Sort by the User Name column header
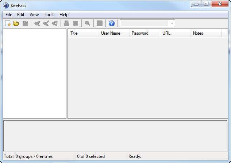Image resolution: width=231 pixels, height=163 pixels. pyautogui.click(x=114, y=33)
